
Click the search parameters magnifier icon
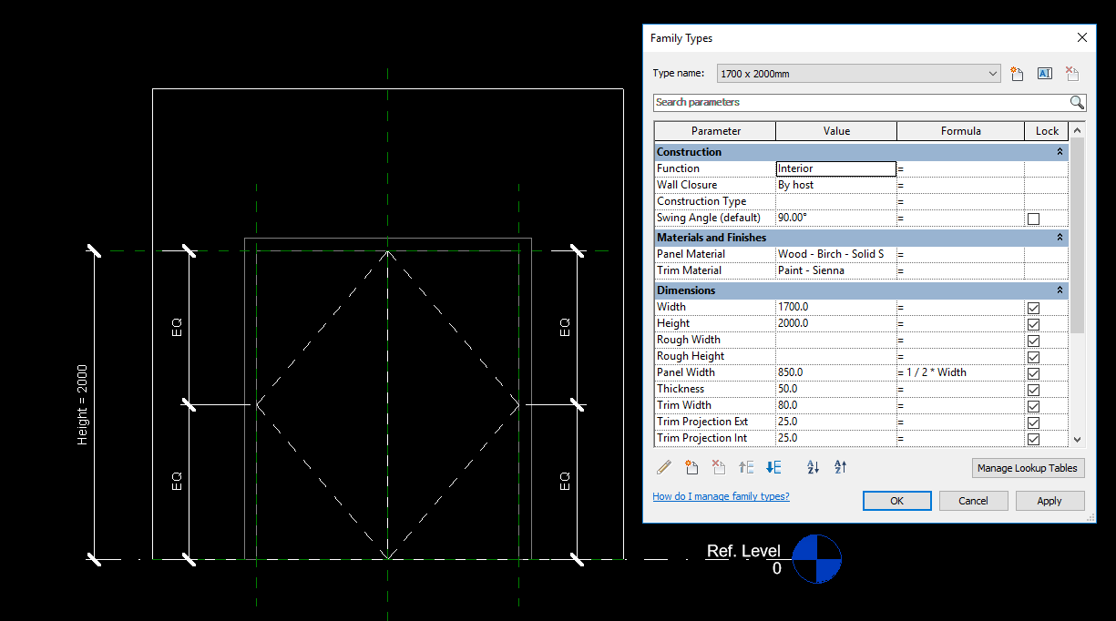click(x=1076, y=102)
